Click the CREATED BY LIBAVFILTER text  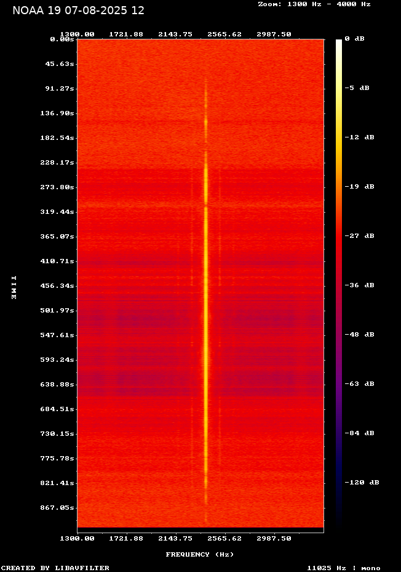tap(55, 568)
